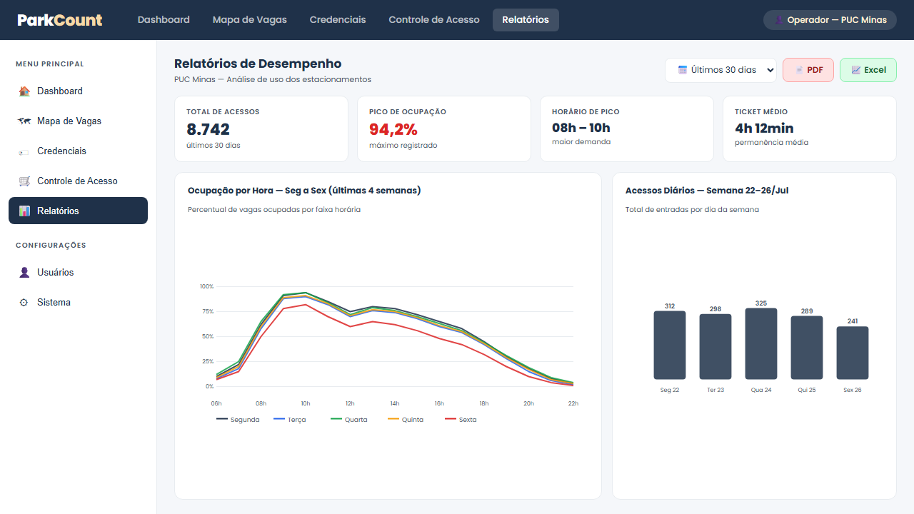The width and height of the screenshot is (914, 514).
Task: Click the Relatórios bar chart icon
Action: click(x=24, y=211)
